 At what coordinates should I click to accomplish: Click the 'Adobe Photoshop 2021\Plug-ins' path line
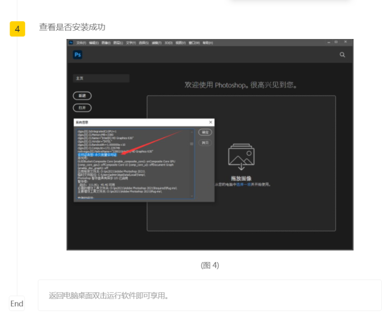pyautogui.click(x=120, y=191)
